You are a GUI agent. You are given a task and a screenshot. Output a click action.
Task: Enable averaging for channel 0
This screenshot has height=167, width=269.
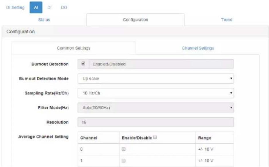[123, 149]
